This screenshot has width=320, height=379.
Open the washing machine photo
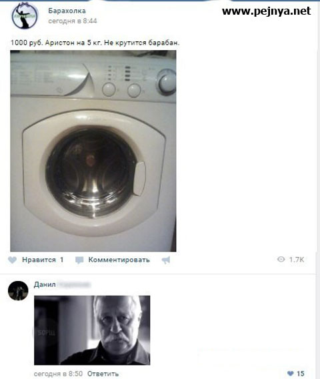[x=93, y=151]
